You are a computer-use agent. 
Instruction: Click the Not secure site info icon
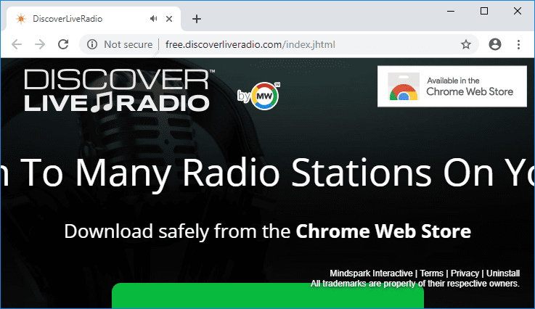click(x=92, y=44)
